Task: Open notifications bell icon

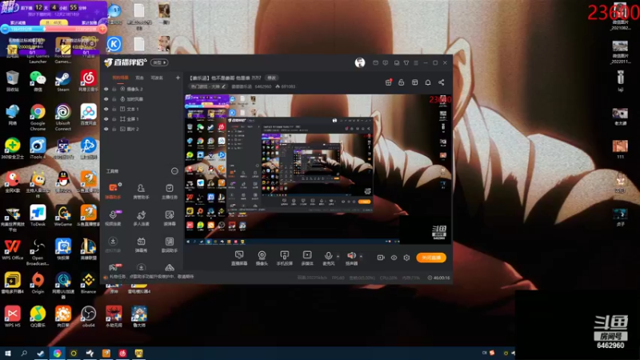Action: [x=428, y=82]
